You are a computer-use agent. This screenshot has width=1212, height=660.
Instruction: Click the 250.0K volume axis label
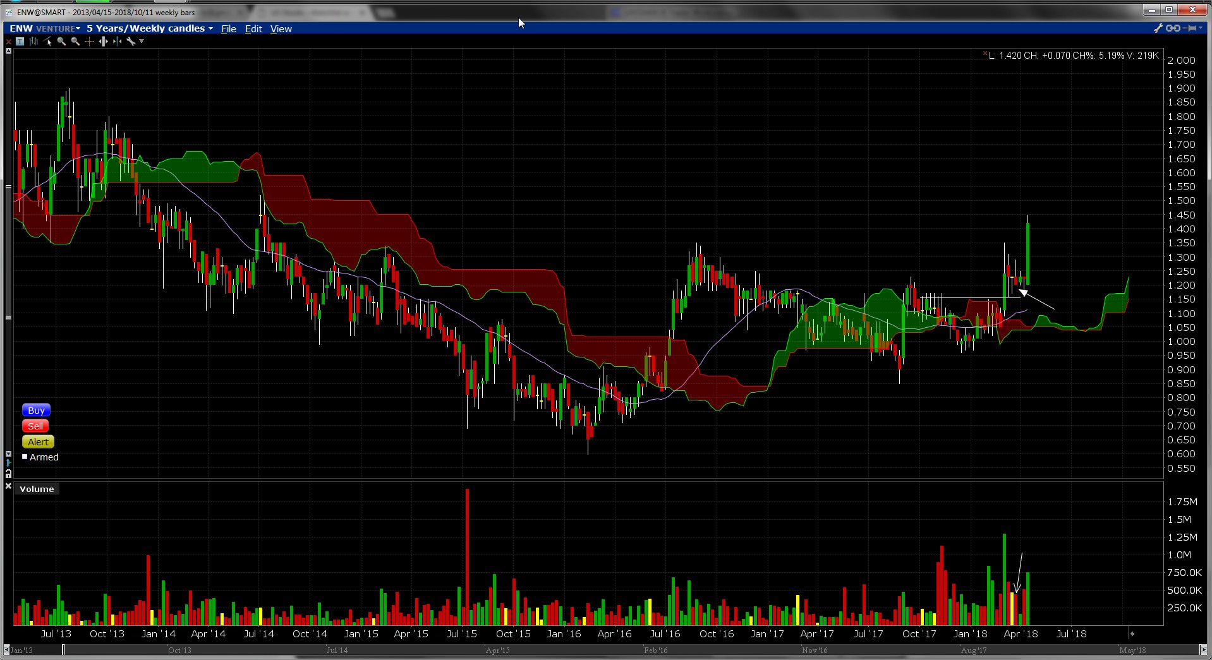click(1185, 608)
